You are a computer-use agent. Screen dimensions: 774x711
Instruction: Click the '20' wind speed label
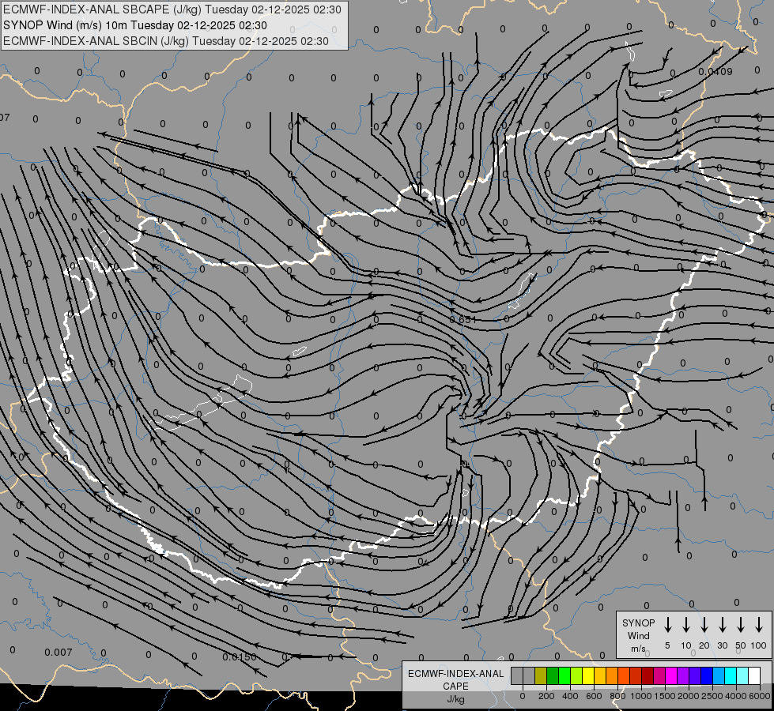point(704,645)
